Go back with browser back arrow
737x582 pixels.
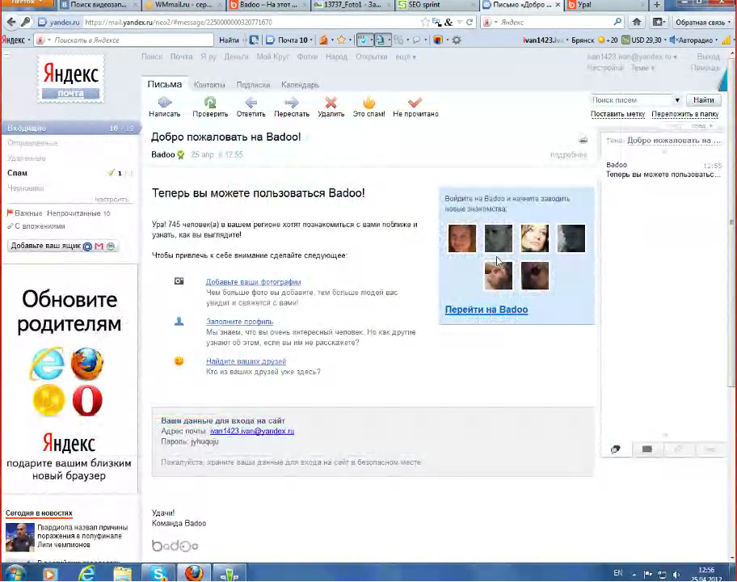(11, 22)
